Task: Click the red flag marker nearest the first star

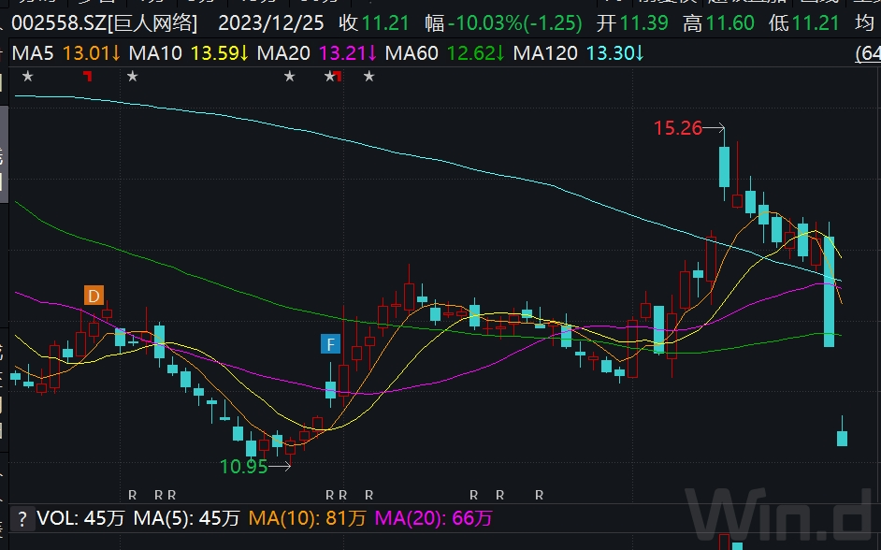Action: click(x=88, y=76)
